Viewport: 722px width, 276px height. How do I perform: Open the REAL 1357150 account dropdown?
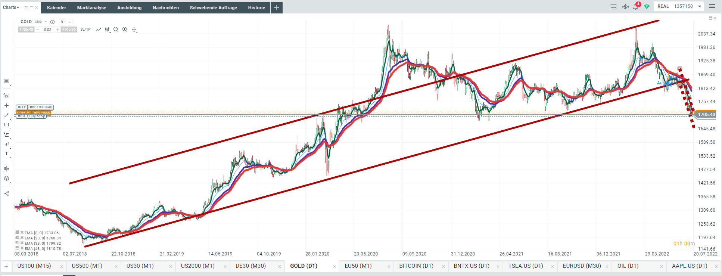pos(679,6)
